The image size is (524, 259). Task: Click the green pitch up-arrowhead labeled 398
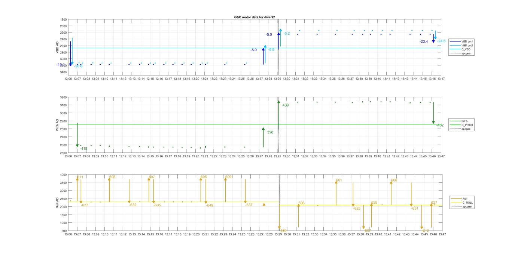pos(263,129)
